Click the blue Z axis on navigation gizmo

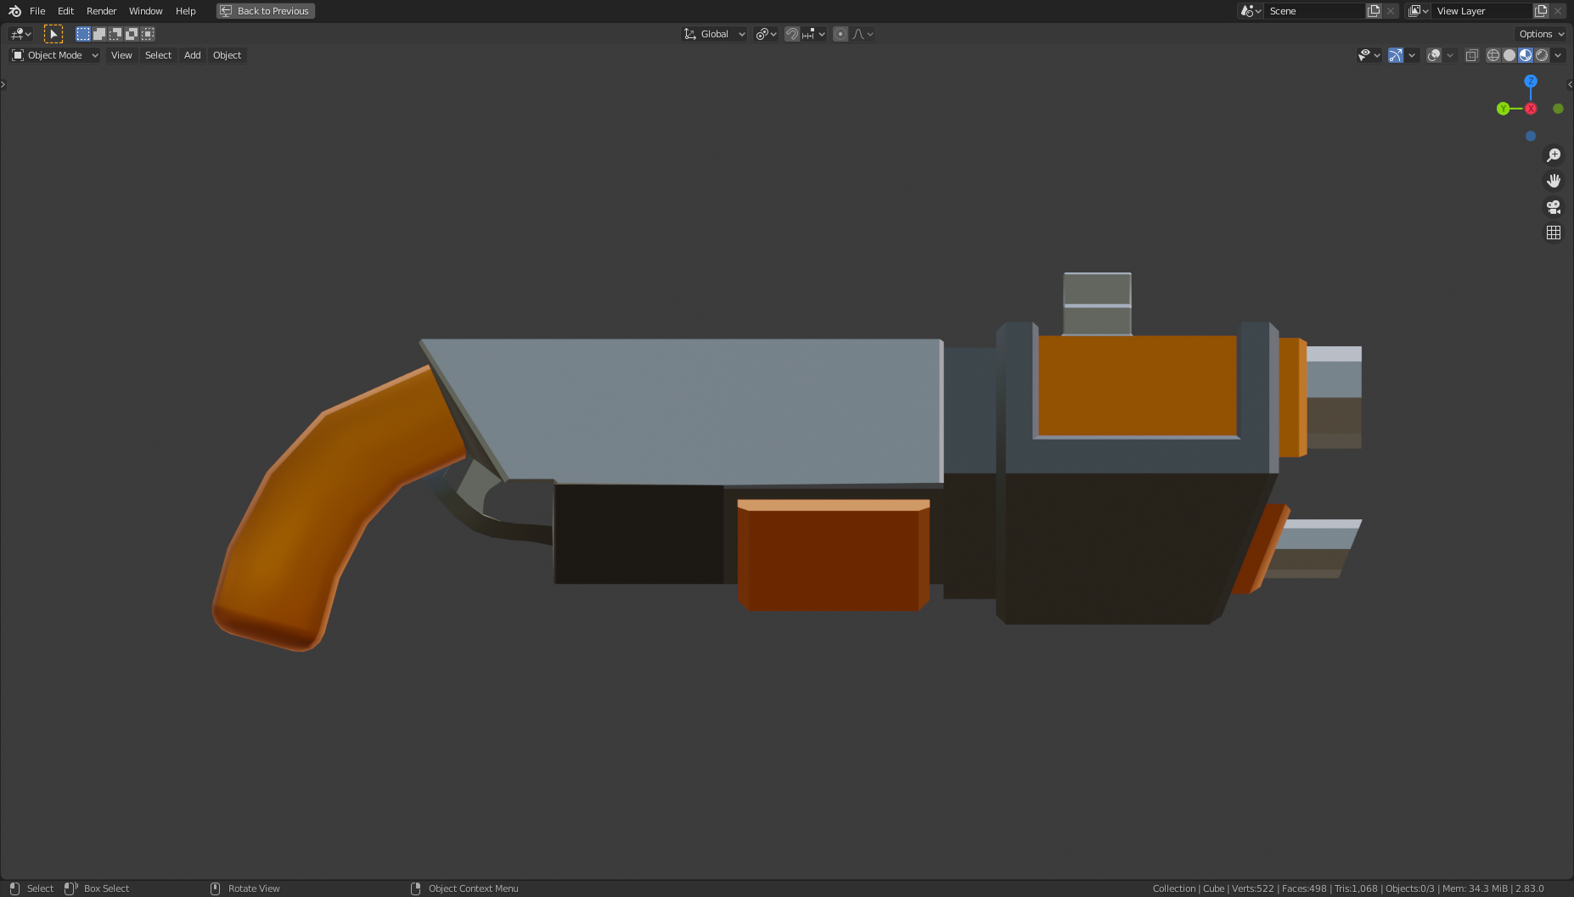[x=1530, y=81]
